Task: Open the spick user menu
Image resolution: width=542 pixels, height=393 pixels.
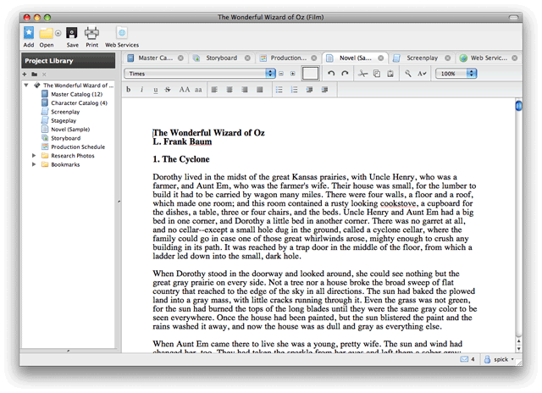Action: pos(499,359)
